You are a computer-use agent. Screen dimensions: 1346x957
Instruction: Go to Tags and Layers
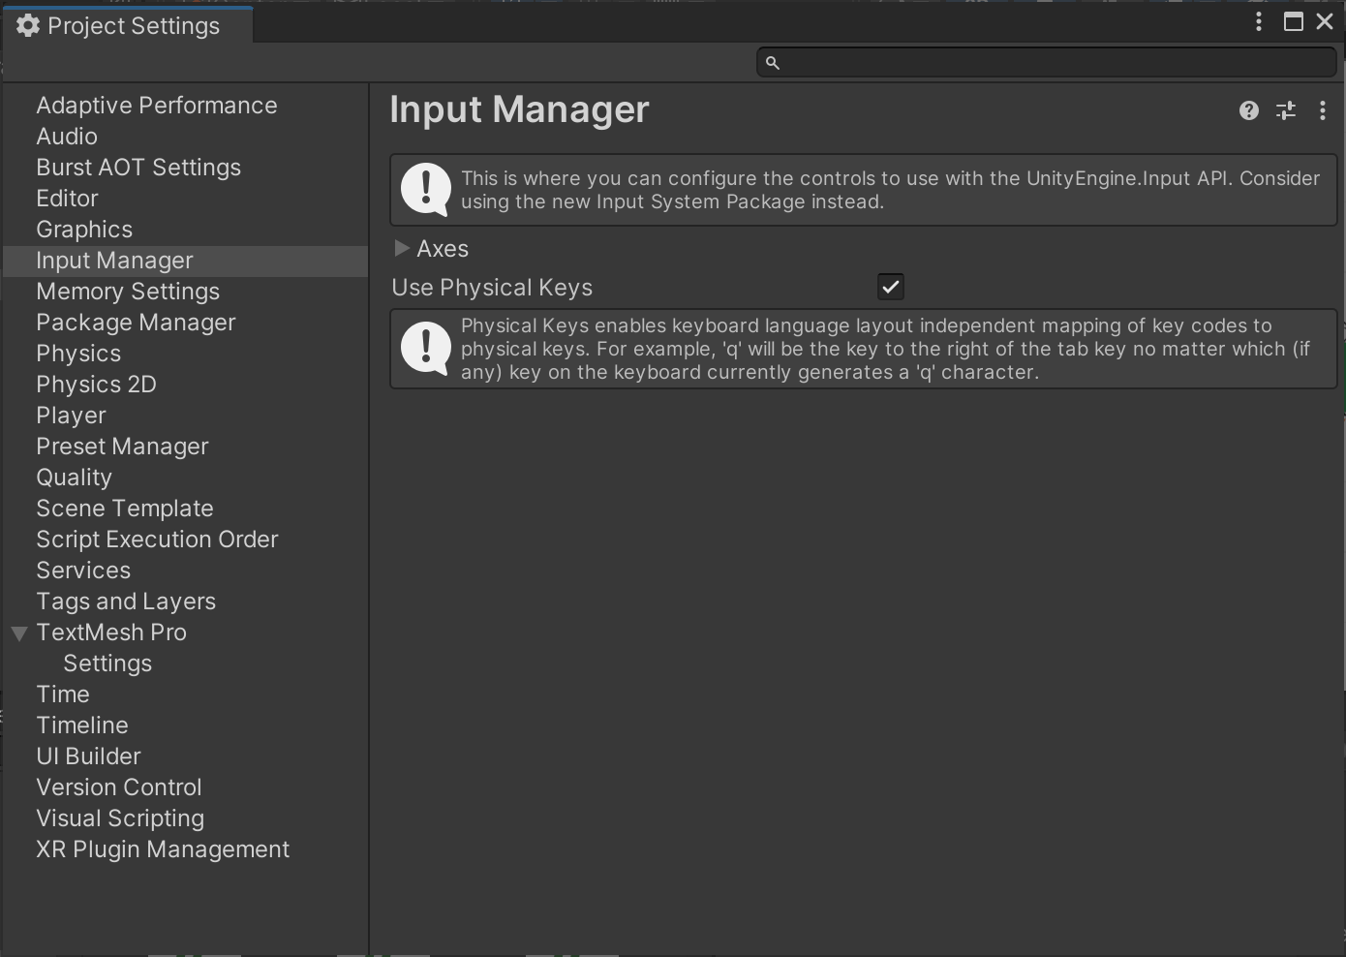[x=126, y=602]
